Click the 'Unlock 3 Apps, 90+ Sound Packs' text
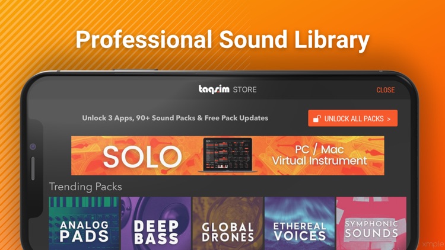This screenshot has width=445, height=250. [x=175, y=118]
